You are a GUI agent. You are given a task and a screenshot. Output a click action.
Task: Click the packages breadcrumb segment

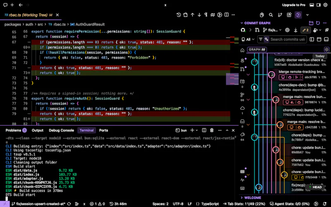coord(12,24)
